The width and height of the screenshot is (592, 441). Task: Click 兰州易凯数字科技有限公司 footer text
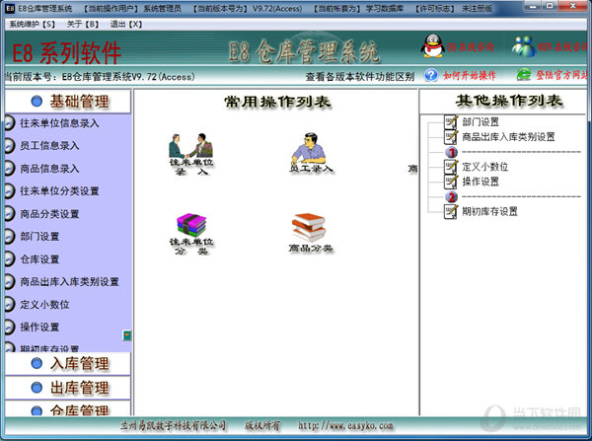[x=173, y=426]
